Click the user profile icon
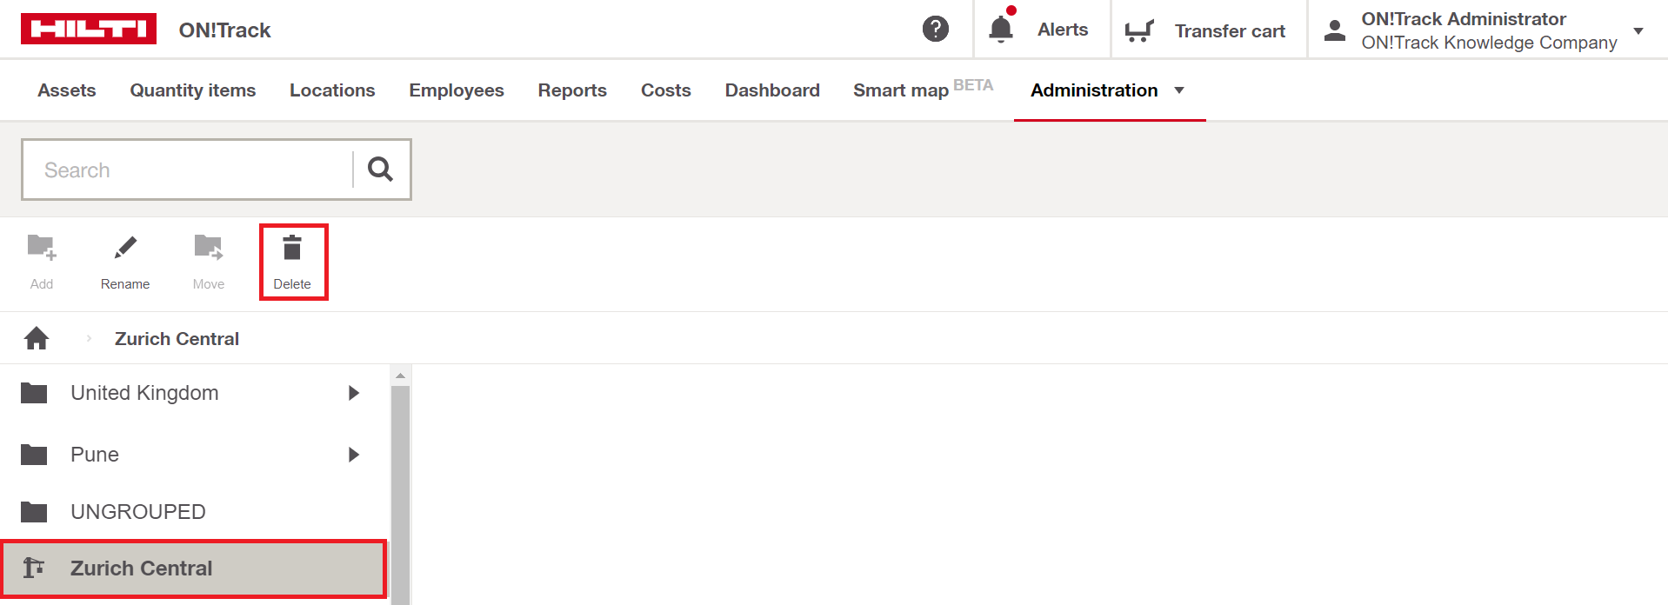This screenshot has width=1668, height=605. (x=1335, y=30)
